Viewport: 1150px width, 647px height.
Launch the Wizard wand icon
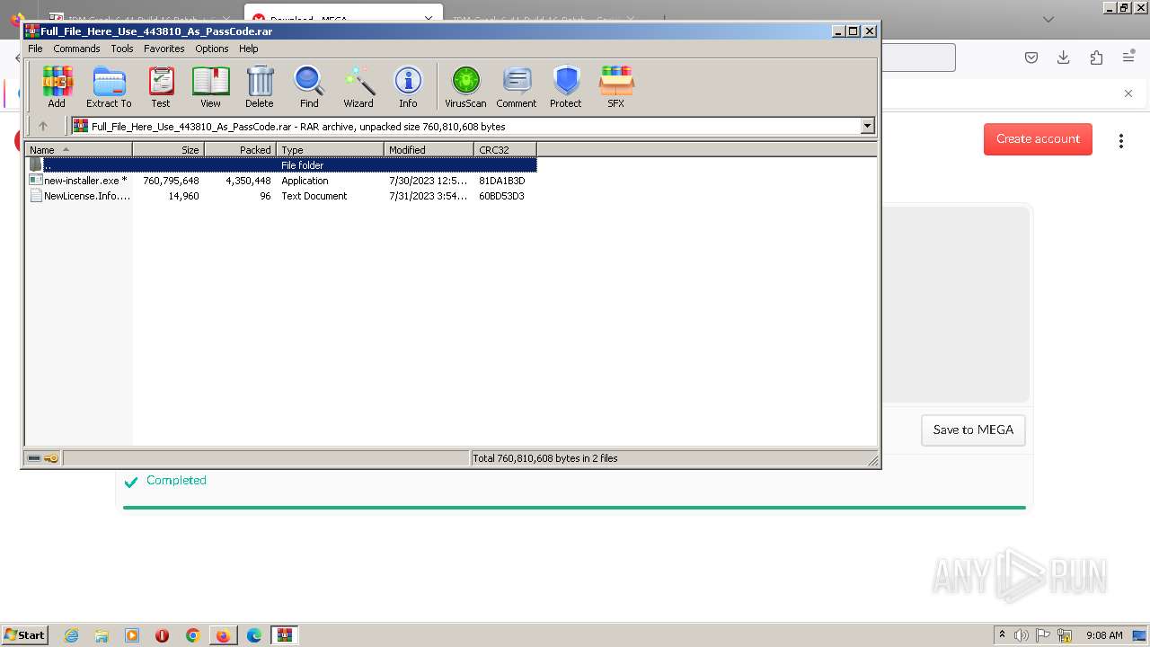pos(358,87)
